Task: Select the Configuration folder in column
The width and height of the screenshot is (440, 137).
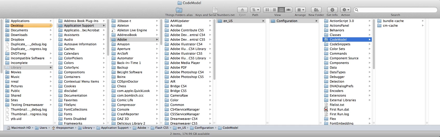Action: click(294, 21)
